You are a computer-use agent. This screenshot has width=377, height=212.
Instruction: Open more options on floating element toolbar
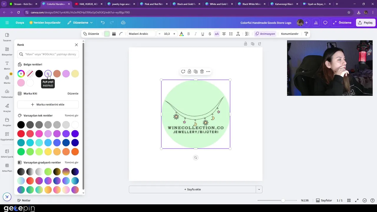coord(208,72)
